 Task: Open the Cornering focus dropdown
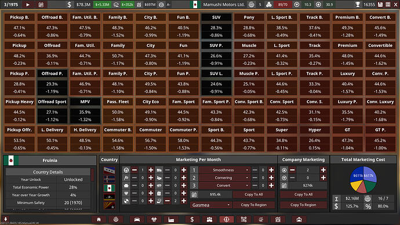coord(224,178)
